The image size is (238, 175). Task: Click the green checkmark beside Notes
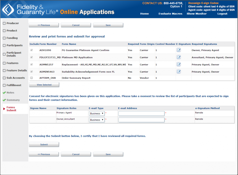[x=4, y=93]
